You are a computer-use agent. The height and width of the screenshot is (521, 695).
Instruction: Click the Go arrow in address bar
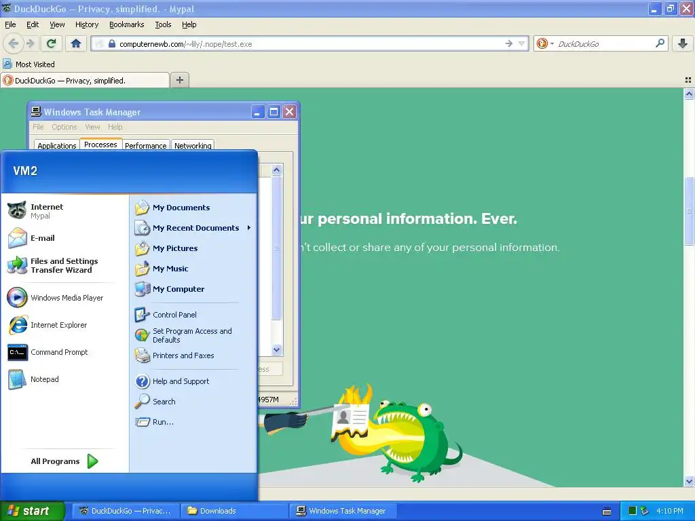509,43
